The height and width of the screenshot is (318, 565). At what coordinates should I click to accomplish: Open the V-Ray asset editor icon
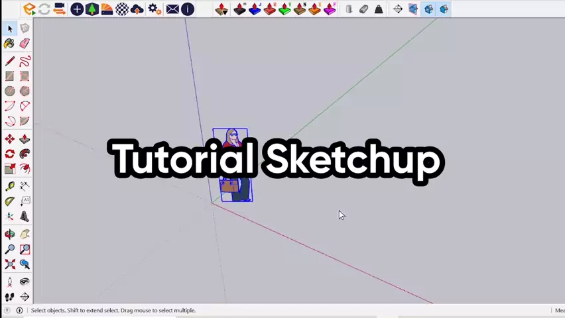click(29, 9)
